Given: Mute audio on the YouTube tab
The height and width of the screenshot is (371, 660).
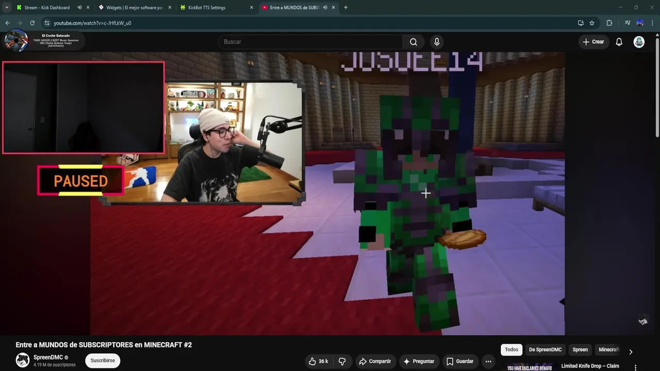Looking at the screenshot, I should click(325, 7).
